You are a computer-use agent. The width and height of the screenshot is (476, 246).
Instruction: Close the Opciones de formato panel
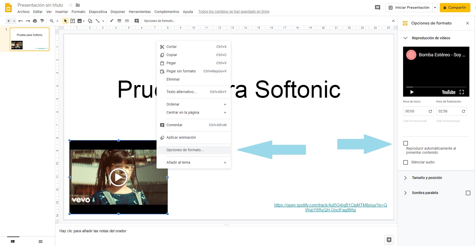[x=468, y=23]
